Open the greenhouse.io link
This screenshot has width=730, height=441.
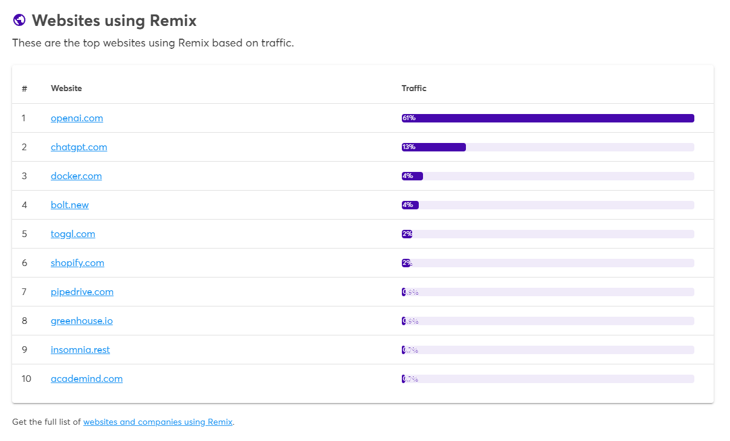point(82,321)
